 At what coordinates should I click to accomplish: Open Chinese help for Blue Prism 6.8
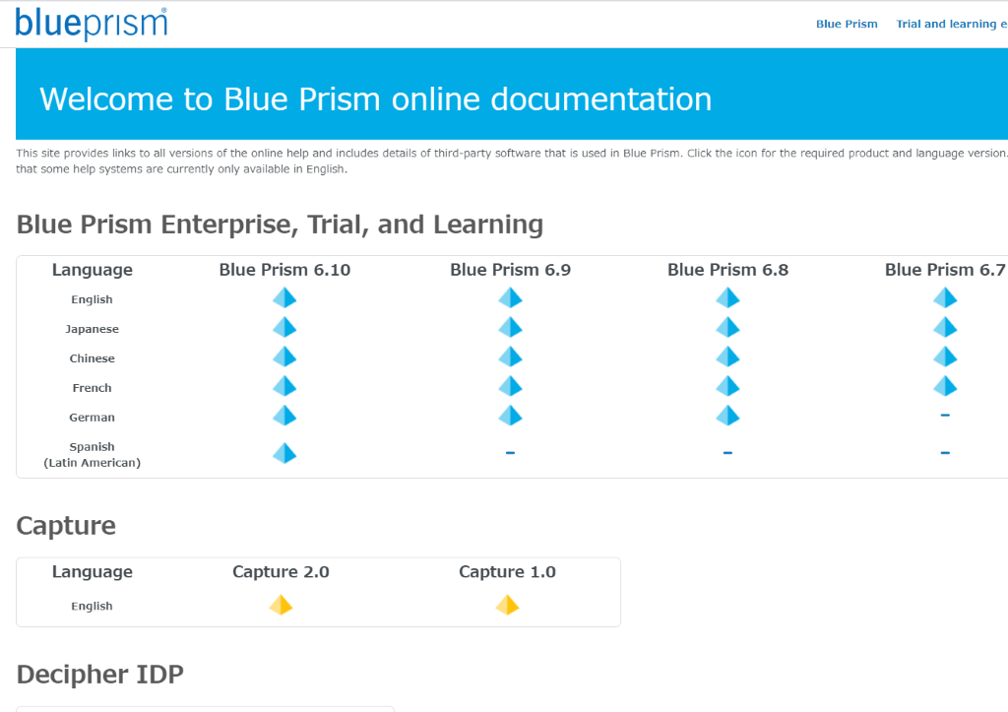coord(727,357)
